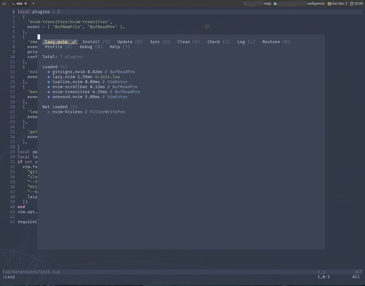
Task: Click the :Lazy command line
Action: pyautogui.click(x=9, y=277)
